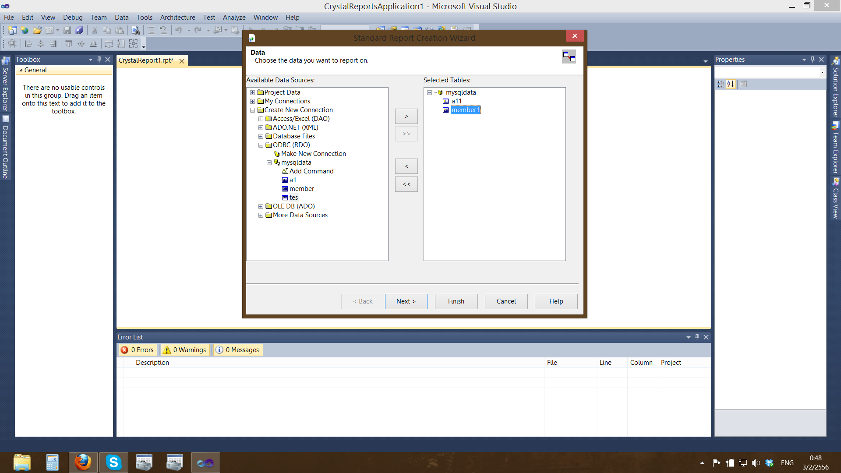Open the Architecture menu
Image resolution: width=841 pixels, height=473 pixels.
177,18
